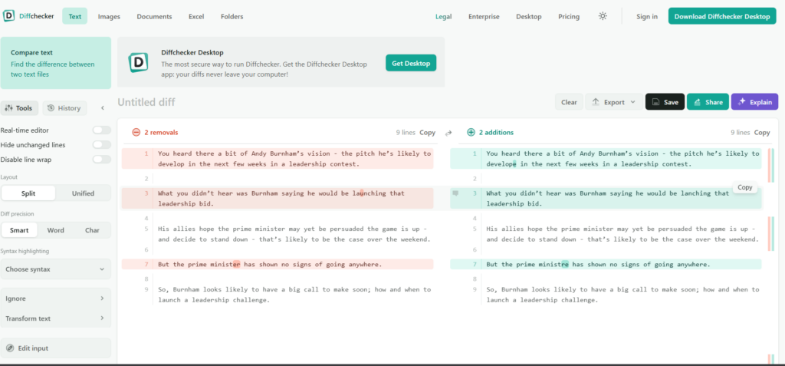Image resolution: width=785 pixels, height=366 pixels.
Task: Switch layout to Unified
Action: coord(83,193)
